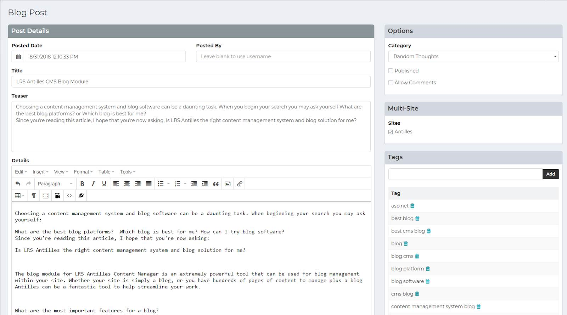
Task: Open the Category dropdown
Action: point(473,57)
